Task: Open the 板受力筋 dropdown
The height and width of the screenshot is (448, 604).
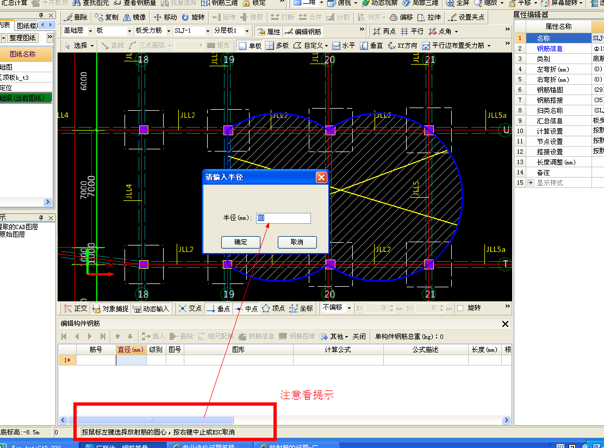Action: click(169, 31)
